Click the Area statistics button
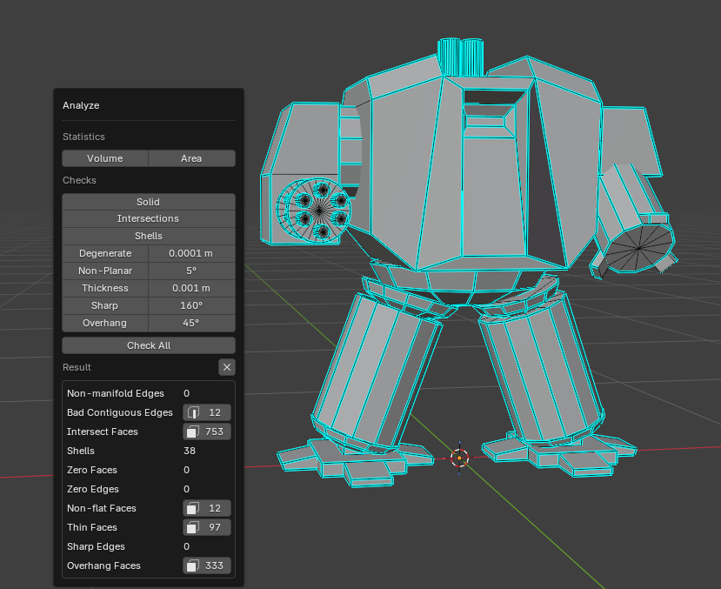The height and width of the screenshot is (589, 721). coord(191,158)
